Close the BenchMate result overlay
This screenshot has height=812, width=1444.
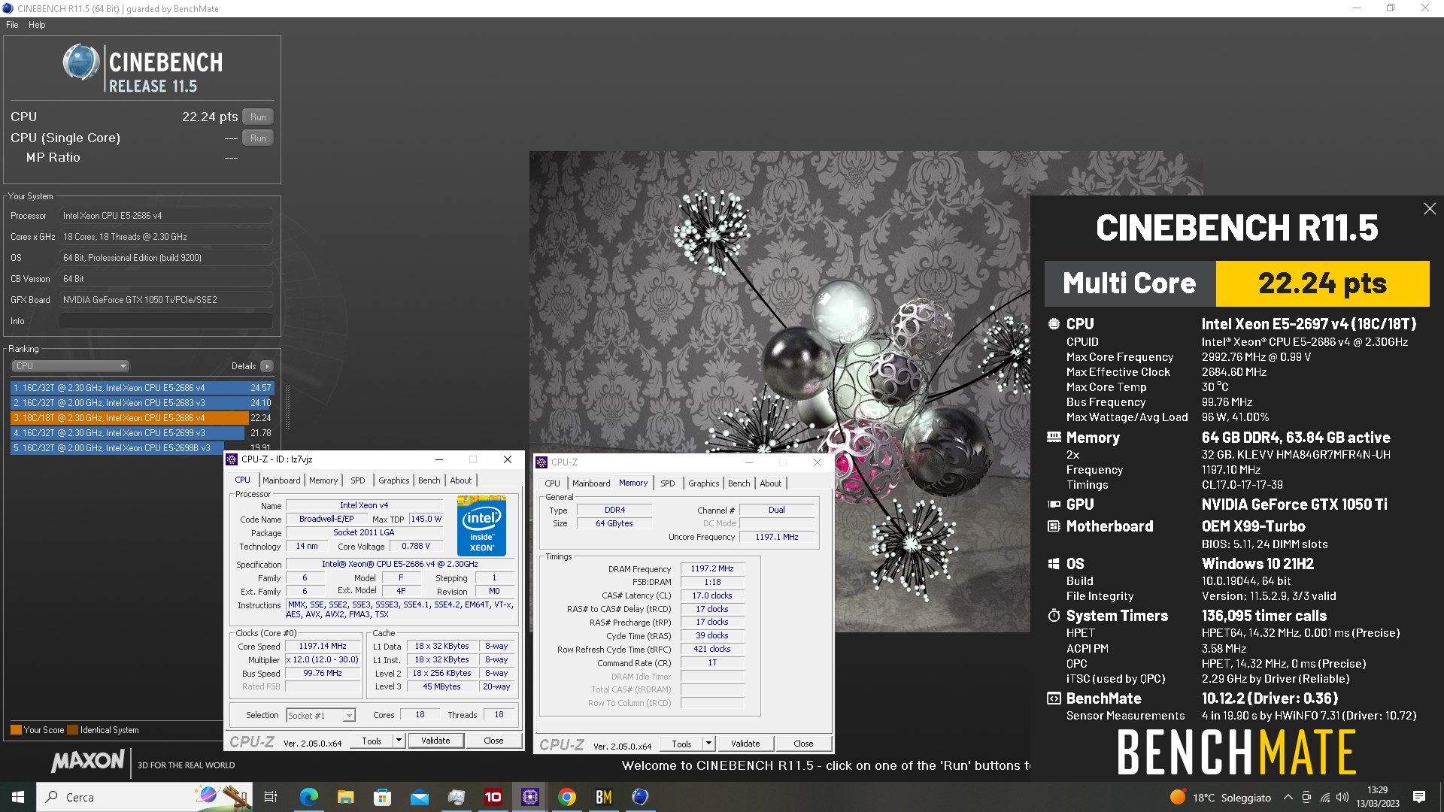click(x=1430, y=209)
